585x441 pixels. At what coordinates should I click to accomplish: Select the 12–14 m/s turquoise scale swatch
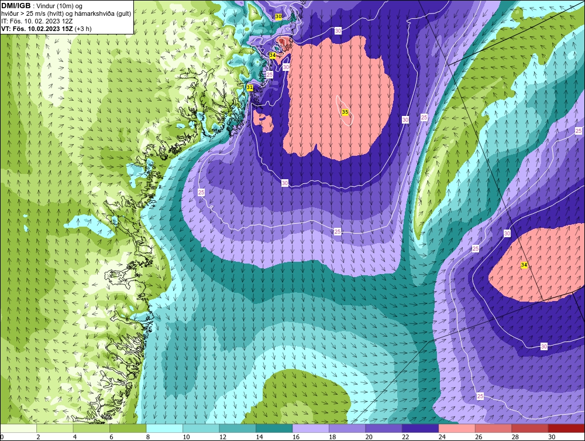click(238, 428)
